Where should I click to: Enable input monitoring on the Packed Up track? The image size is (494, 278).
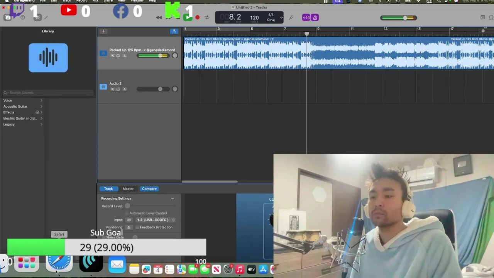[124, 56]
